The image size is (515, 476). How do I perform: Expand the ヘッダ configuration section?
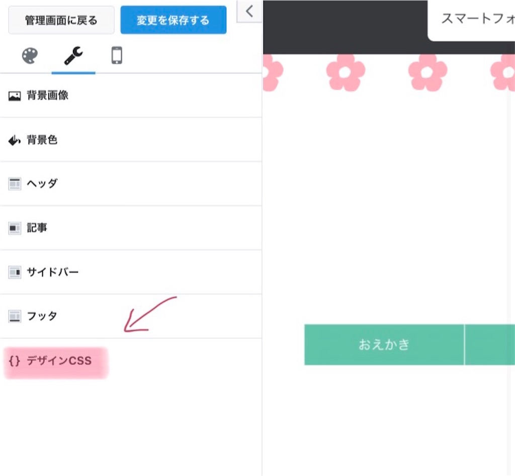(40, 183)
